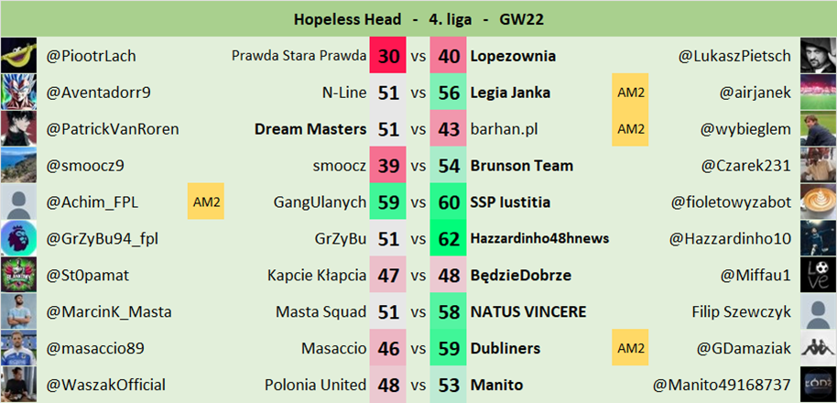This screenshot has width=837, height=403.
Task: Click the default grey avatar of @Achim_FPL
Action: pyautogui.click(x=18, y=202)
